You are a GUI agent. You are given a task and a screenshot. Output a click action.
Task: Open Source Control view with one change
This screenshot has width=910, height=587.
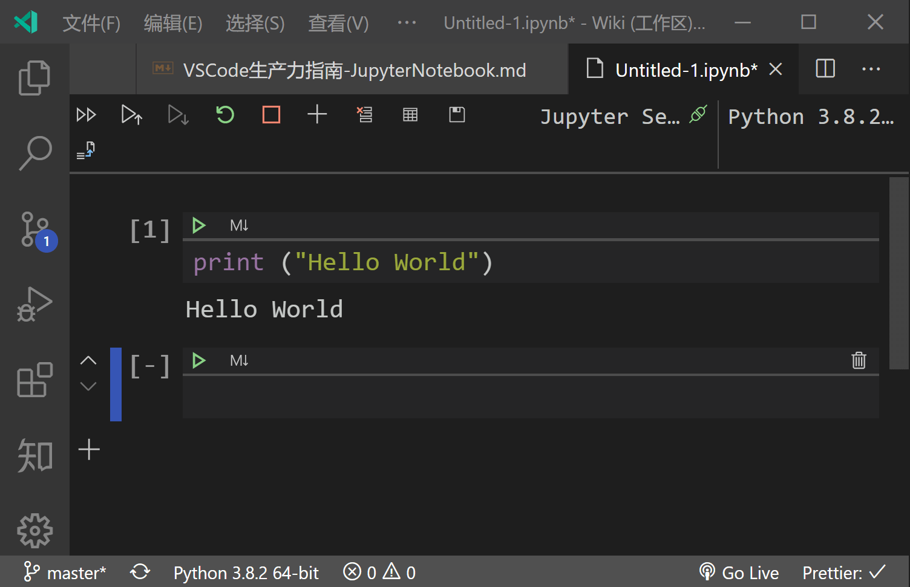38,230
